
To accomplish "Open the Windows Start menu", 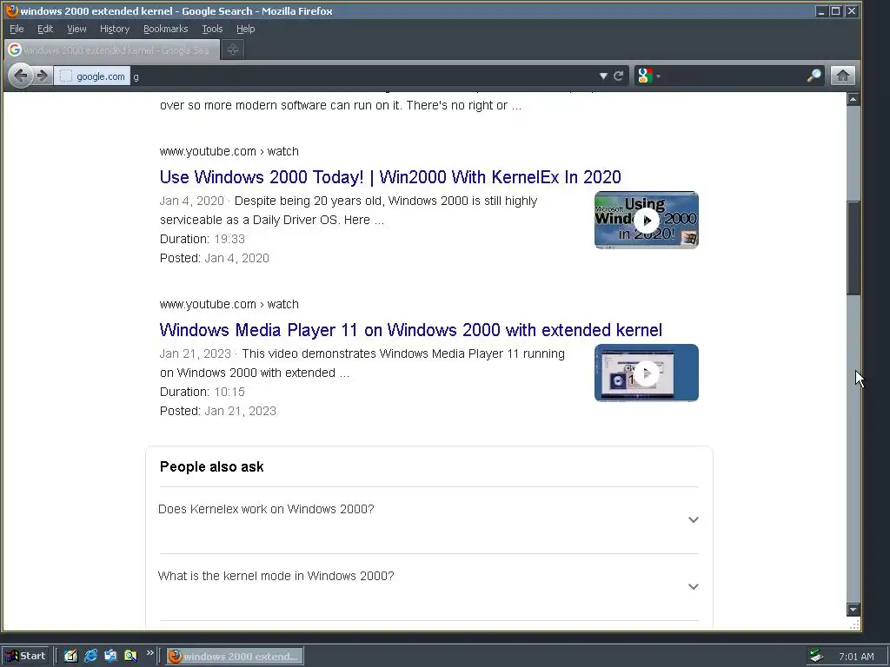I will click(25, 657).
